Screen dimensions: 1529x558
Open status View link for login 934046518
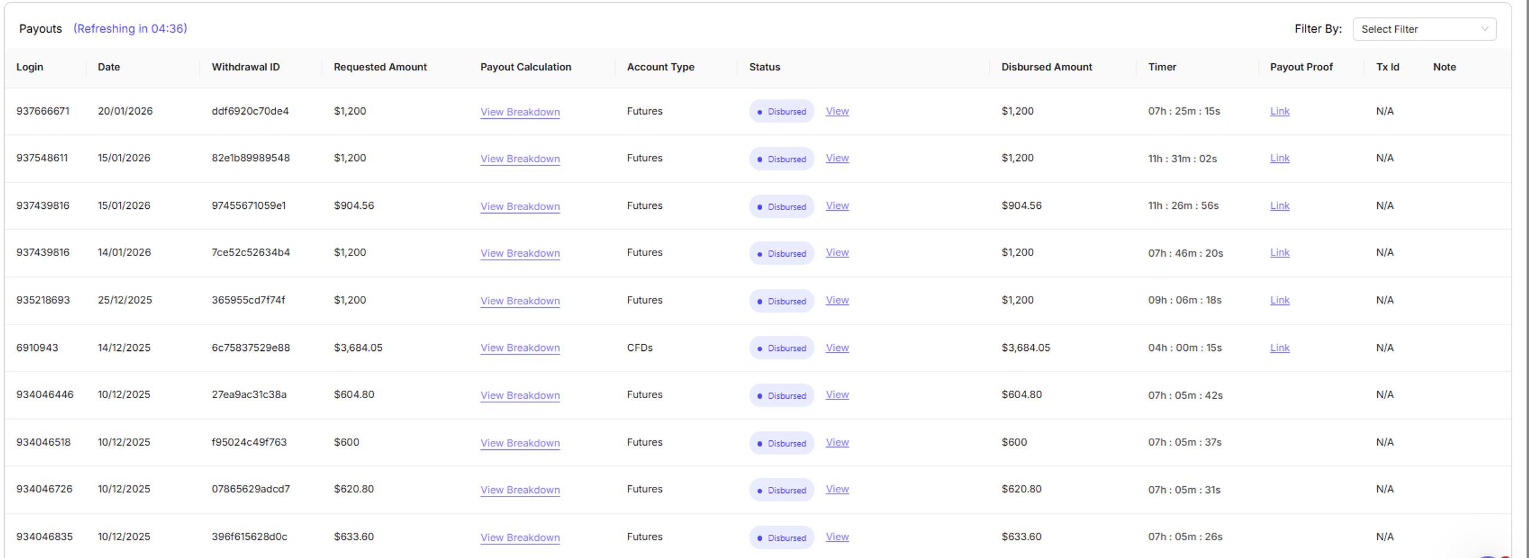pyautogui.click(x=837, y=442)
